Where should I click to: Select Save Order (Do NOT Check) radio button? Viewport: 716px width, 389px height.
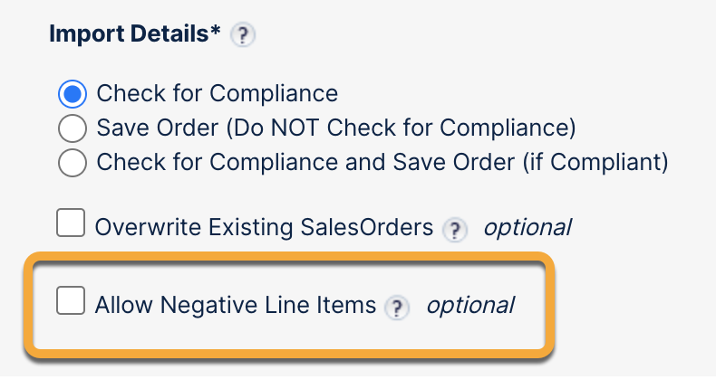coord(72,128)
